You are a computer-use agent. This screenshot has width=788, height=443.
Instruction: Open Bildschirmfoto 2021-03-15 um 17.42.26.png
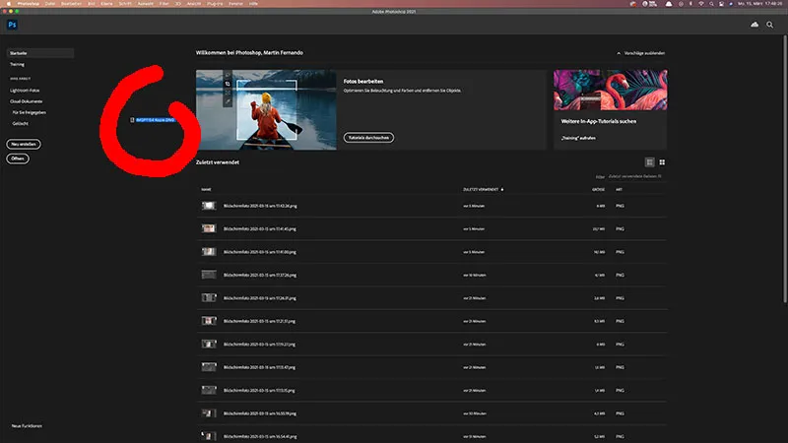tap(431, 206)
